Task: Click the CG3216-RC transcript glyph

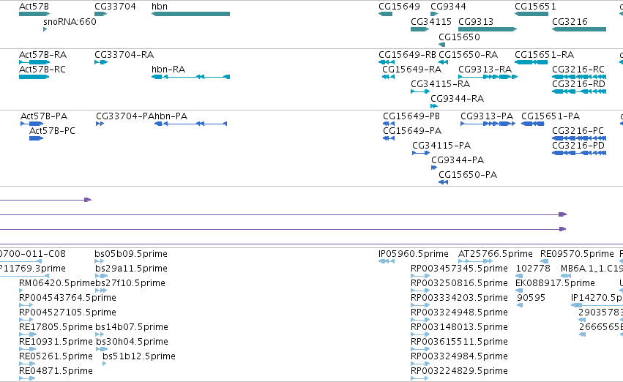Action: (x=579, y=77)
